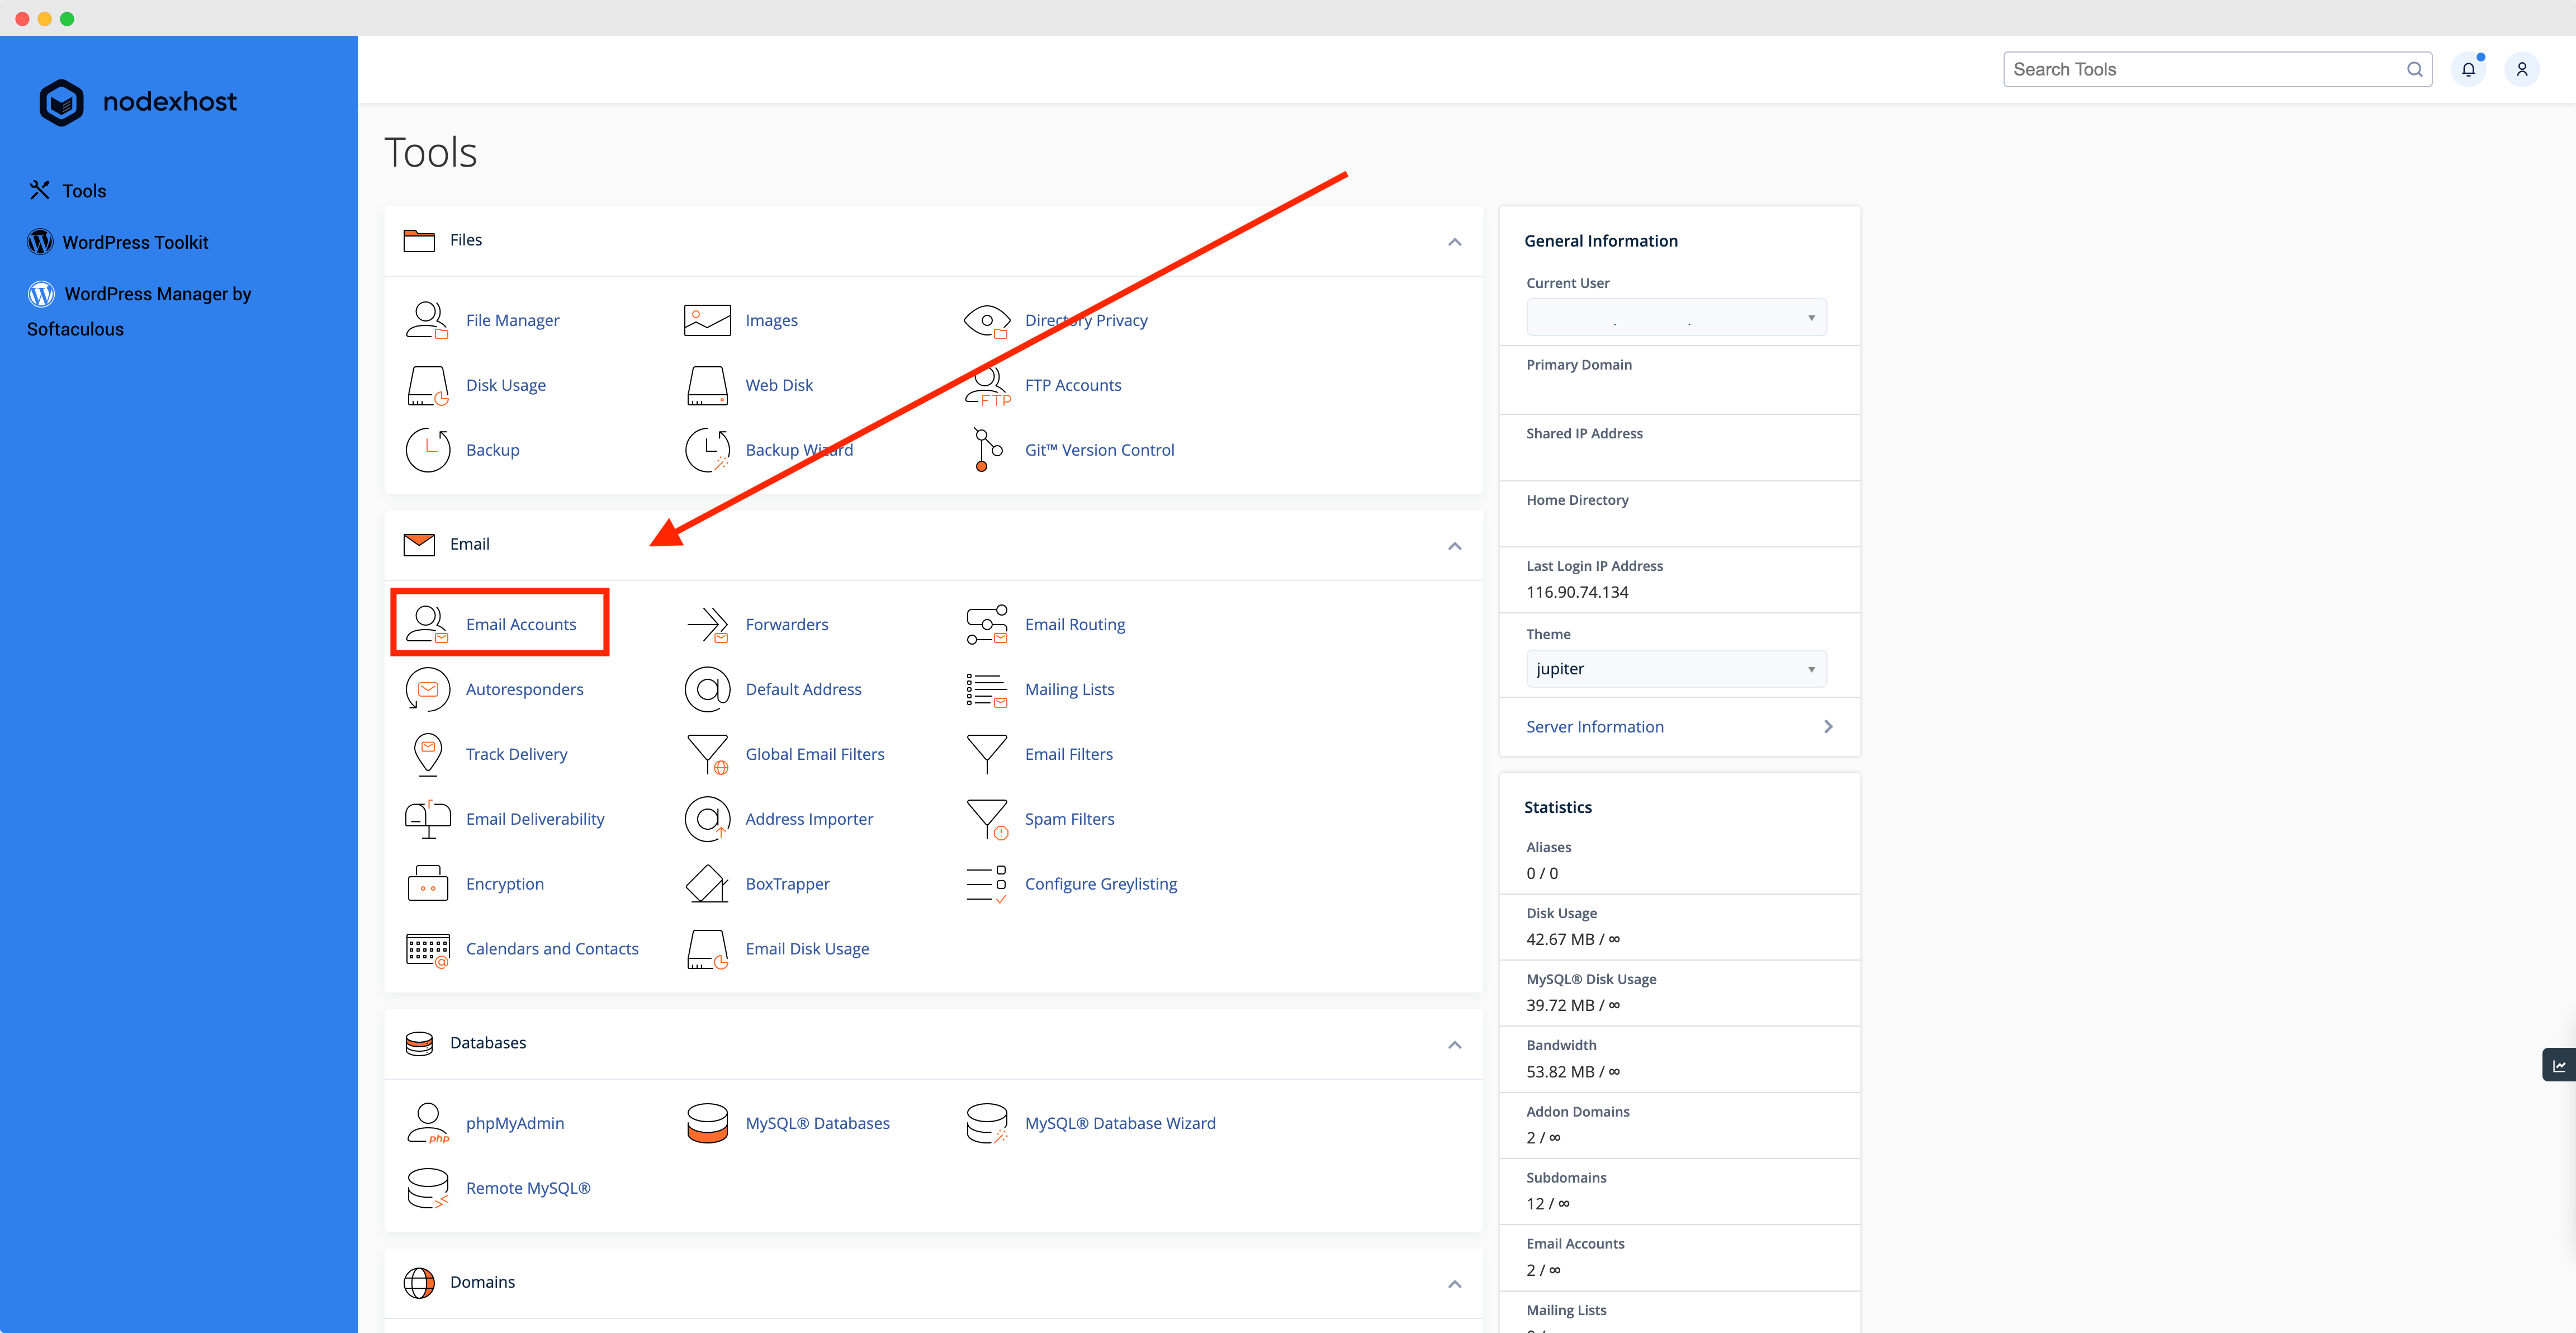Click the Remote MySQL icon
Screen dimensions: 2576x1333
pyautogui.click(x=427, y=1188)
